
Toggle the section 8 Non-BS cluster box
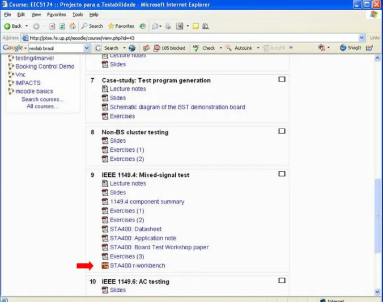[282, 131]
